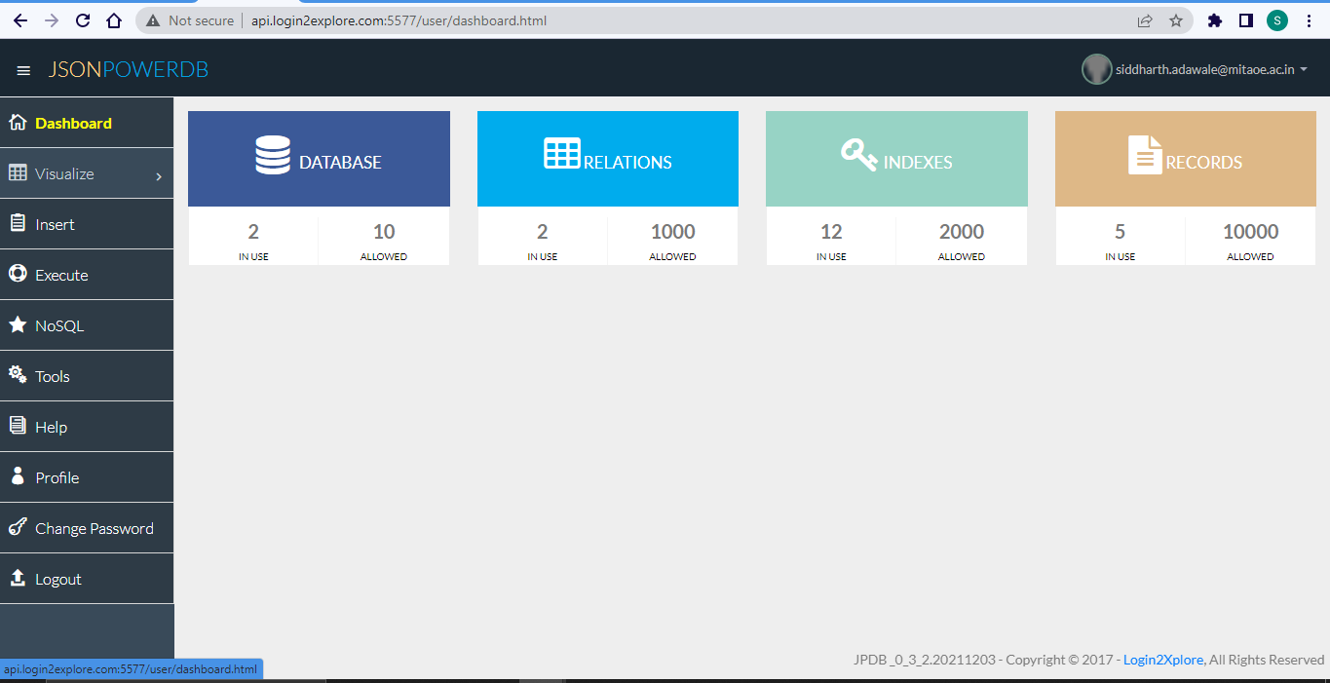This screenshot has width=1330, height=683.
Task: Click the Profile person icon
Action: tap(18, 475)
